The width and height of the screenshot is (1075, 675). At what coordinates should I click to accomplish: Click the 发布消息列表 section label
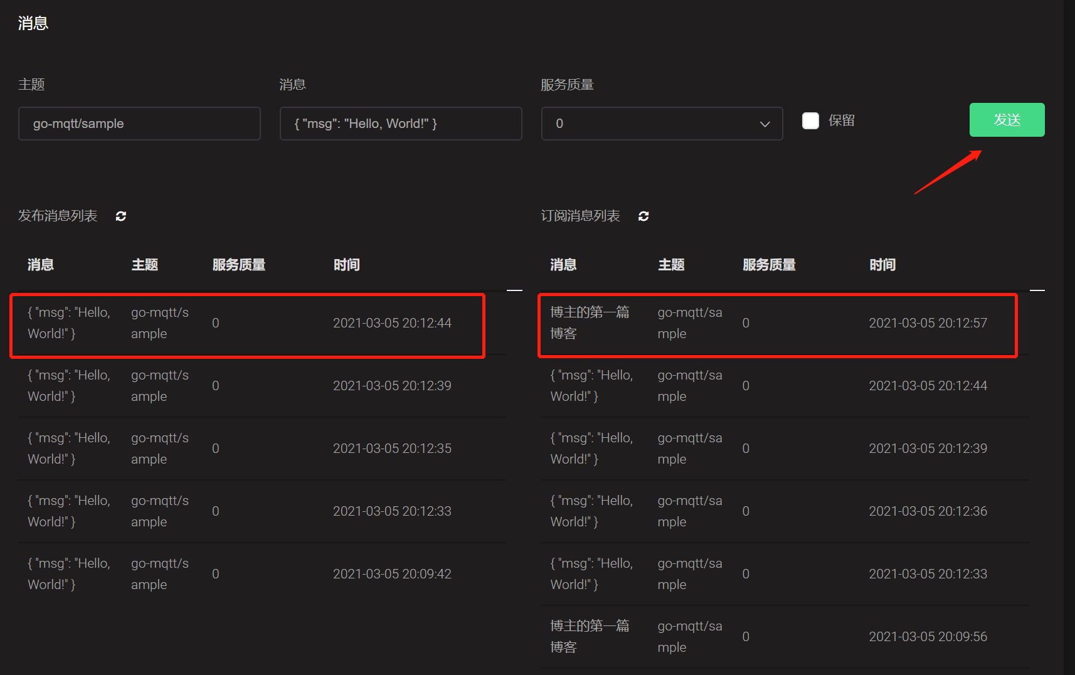coord(58,216)
